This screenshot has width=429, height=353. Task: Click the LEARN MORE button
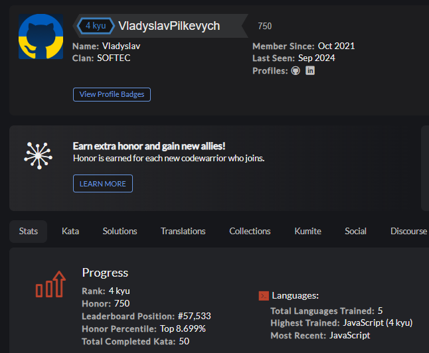[x=103, y=184]
